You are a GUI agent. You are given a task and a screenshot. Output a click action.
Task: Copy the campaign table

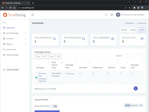[38, 56]
